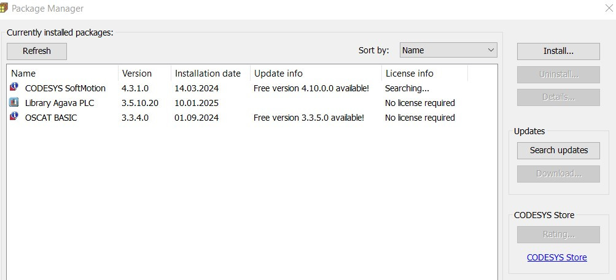Sort list by Name column header
The image size is (616, 280).
pyautogui.click(x=23, y=74)
